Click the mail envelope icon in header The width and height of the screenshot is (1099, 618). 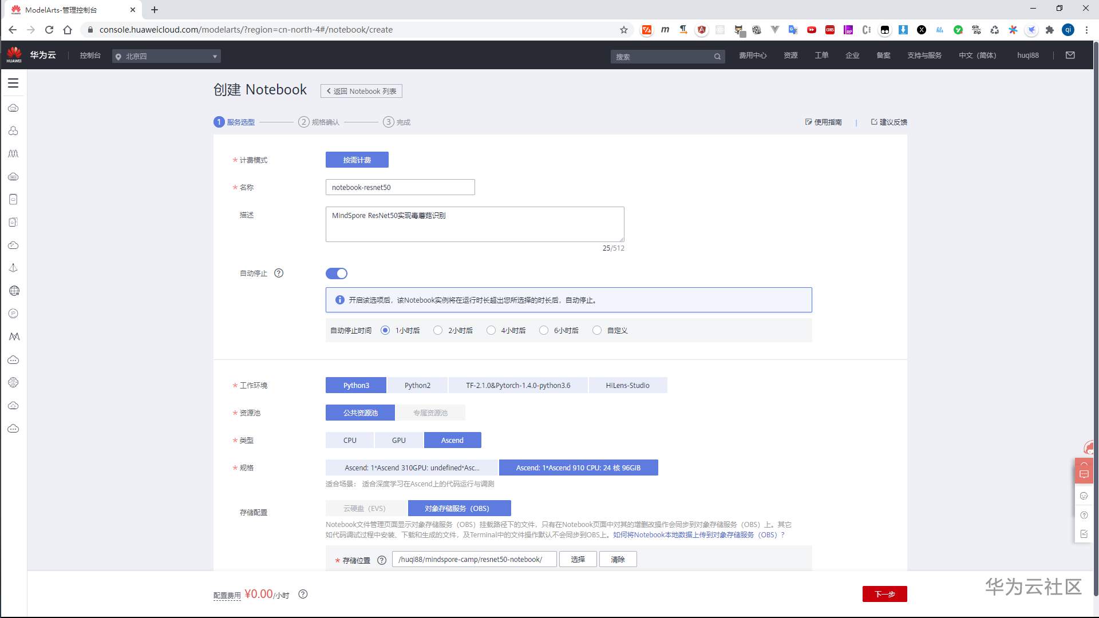click(x=1070, y=56)
